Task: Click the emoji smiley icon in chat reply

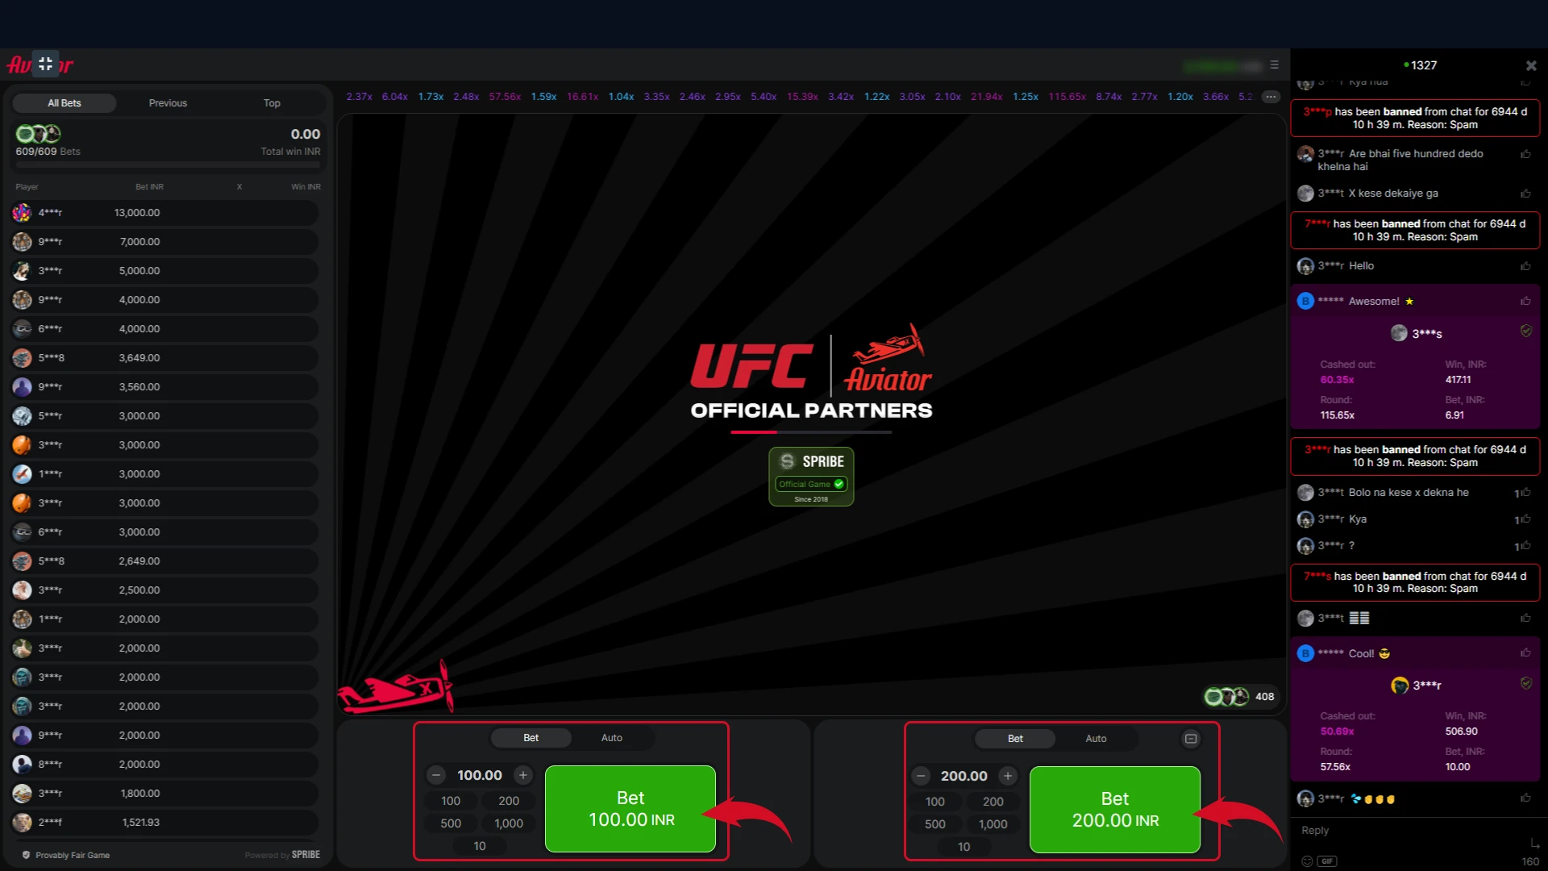Action: [1307, 861]
